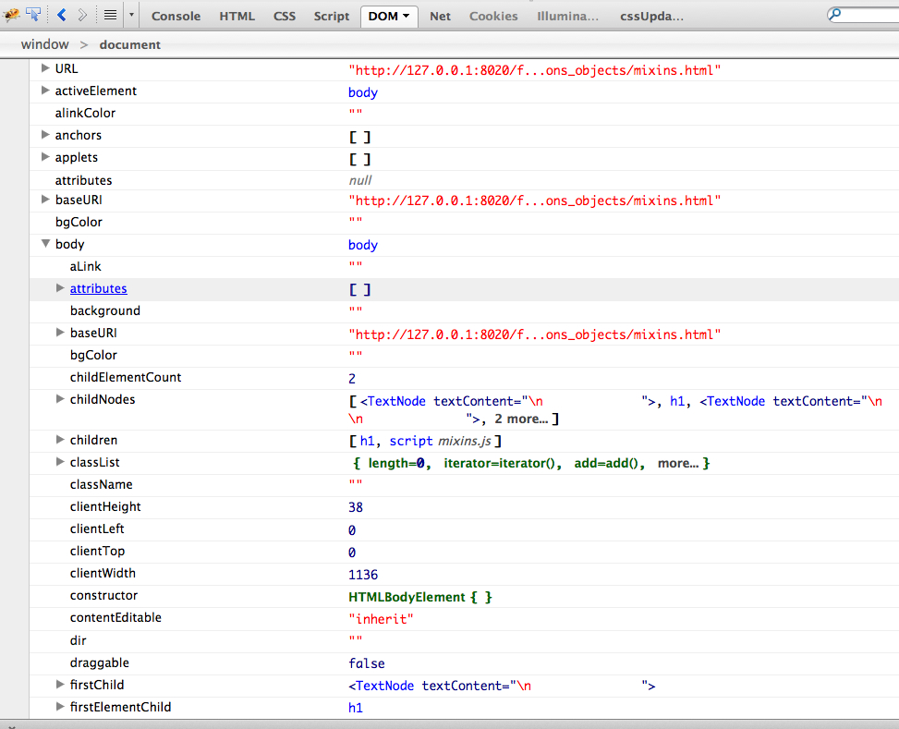Click the forward navigation arrow
Screen dimensions: 899x729
pos(82,15)
